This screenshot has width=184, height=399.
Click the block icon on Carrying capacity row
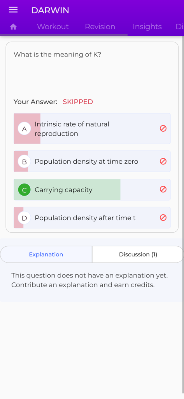tap(163, 189)
